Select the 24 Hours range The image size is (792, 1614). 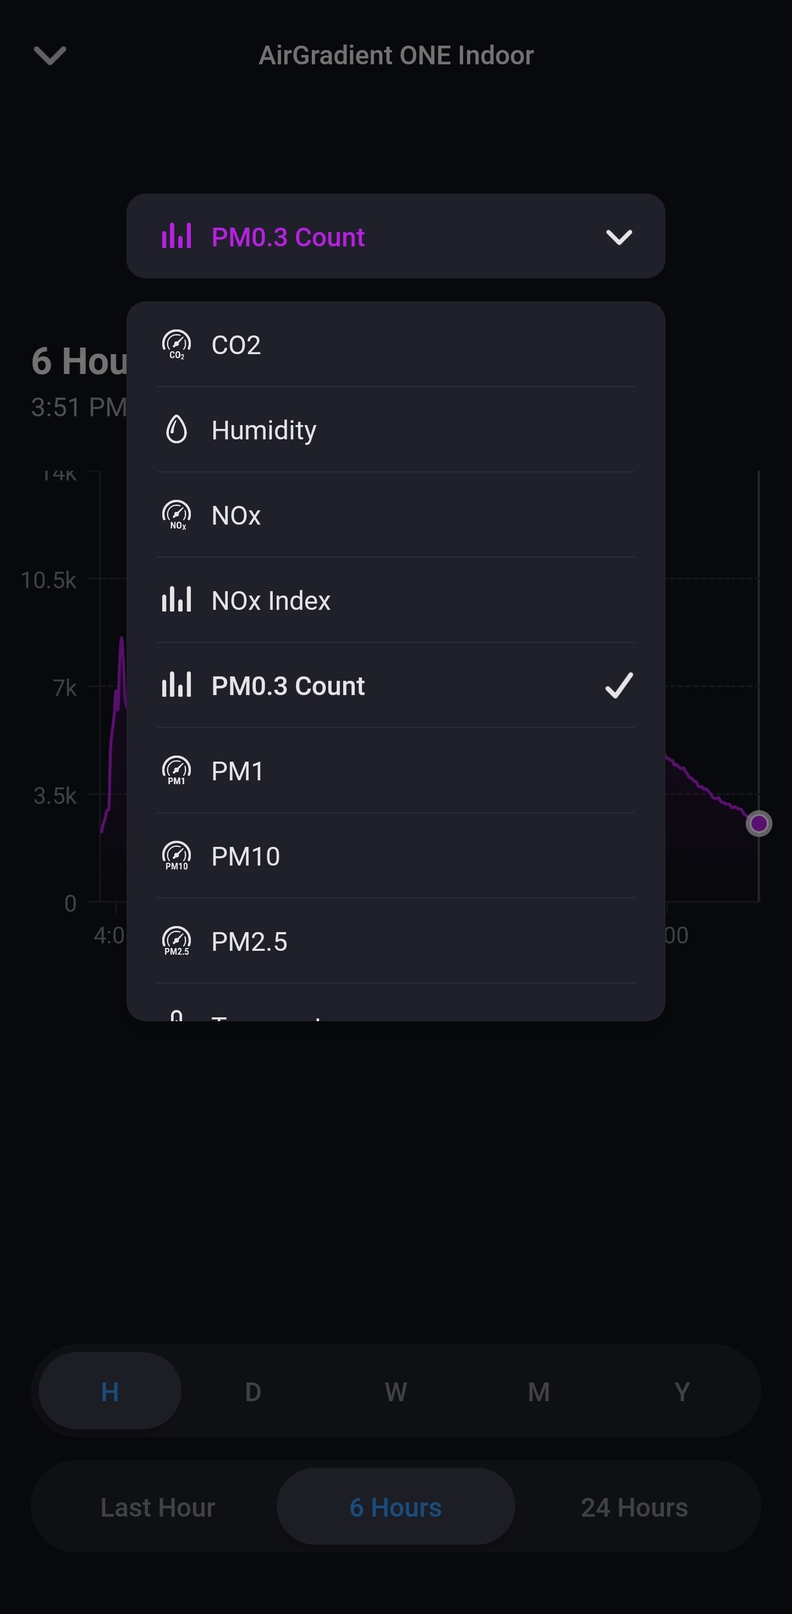(634, 1507)
